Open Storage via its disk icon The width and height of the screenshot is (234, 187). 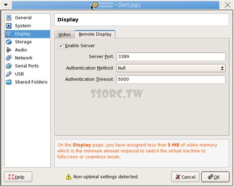point(9,42)
